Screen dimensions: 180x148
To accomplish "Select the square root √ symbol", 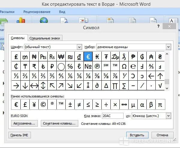I will [x=160, y=85].
